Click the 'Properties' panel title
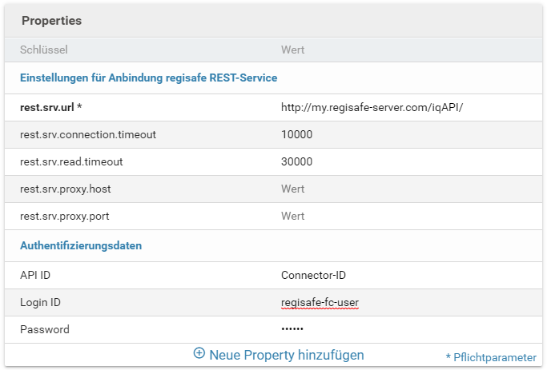The height and width of the screenshot is (370, 547). pyautogui.click(x=51, y=20)
